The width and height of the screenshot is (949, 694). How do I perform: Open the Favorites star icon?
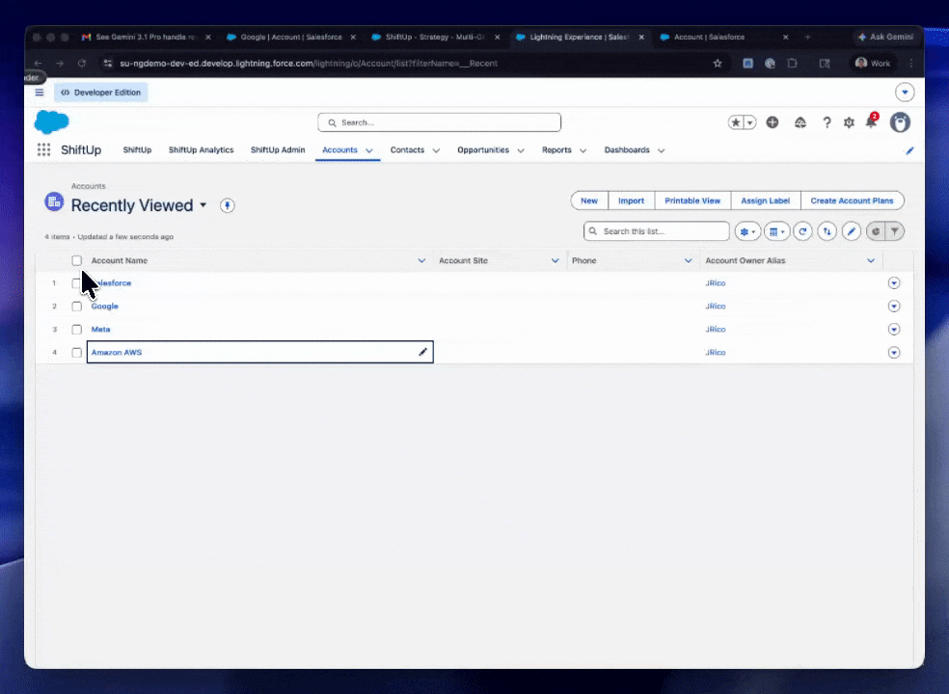point(735,122)
